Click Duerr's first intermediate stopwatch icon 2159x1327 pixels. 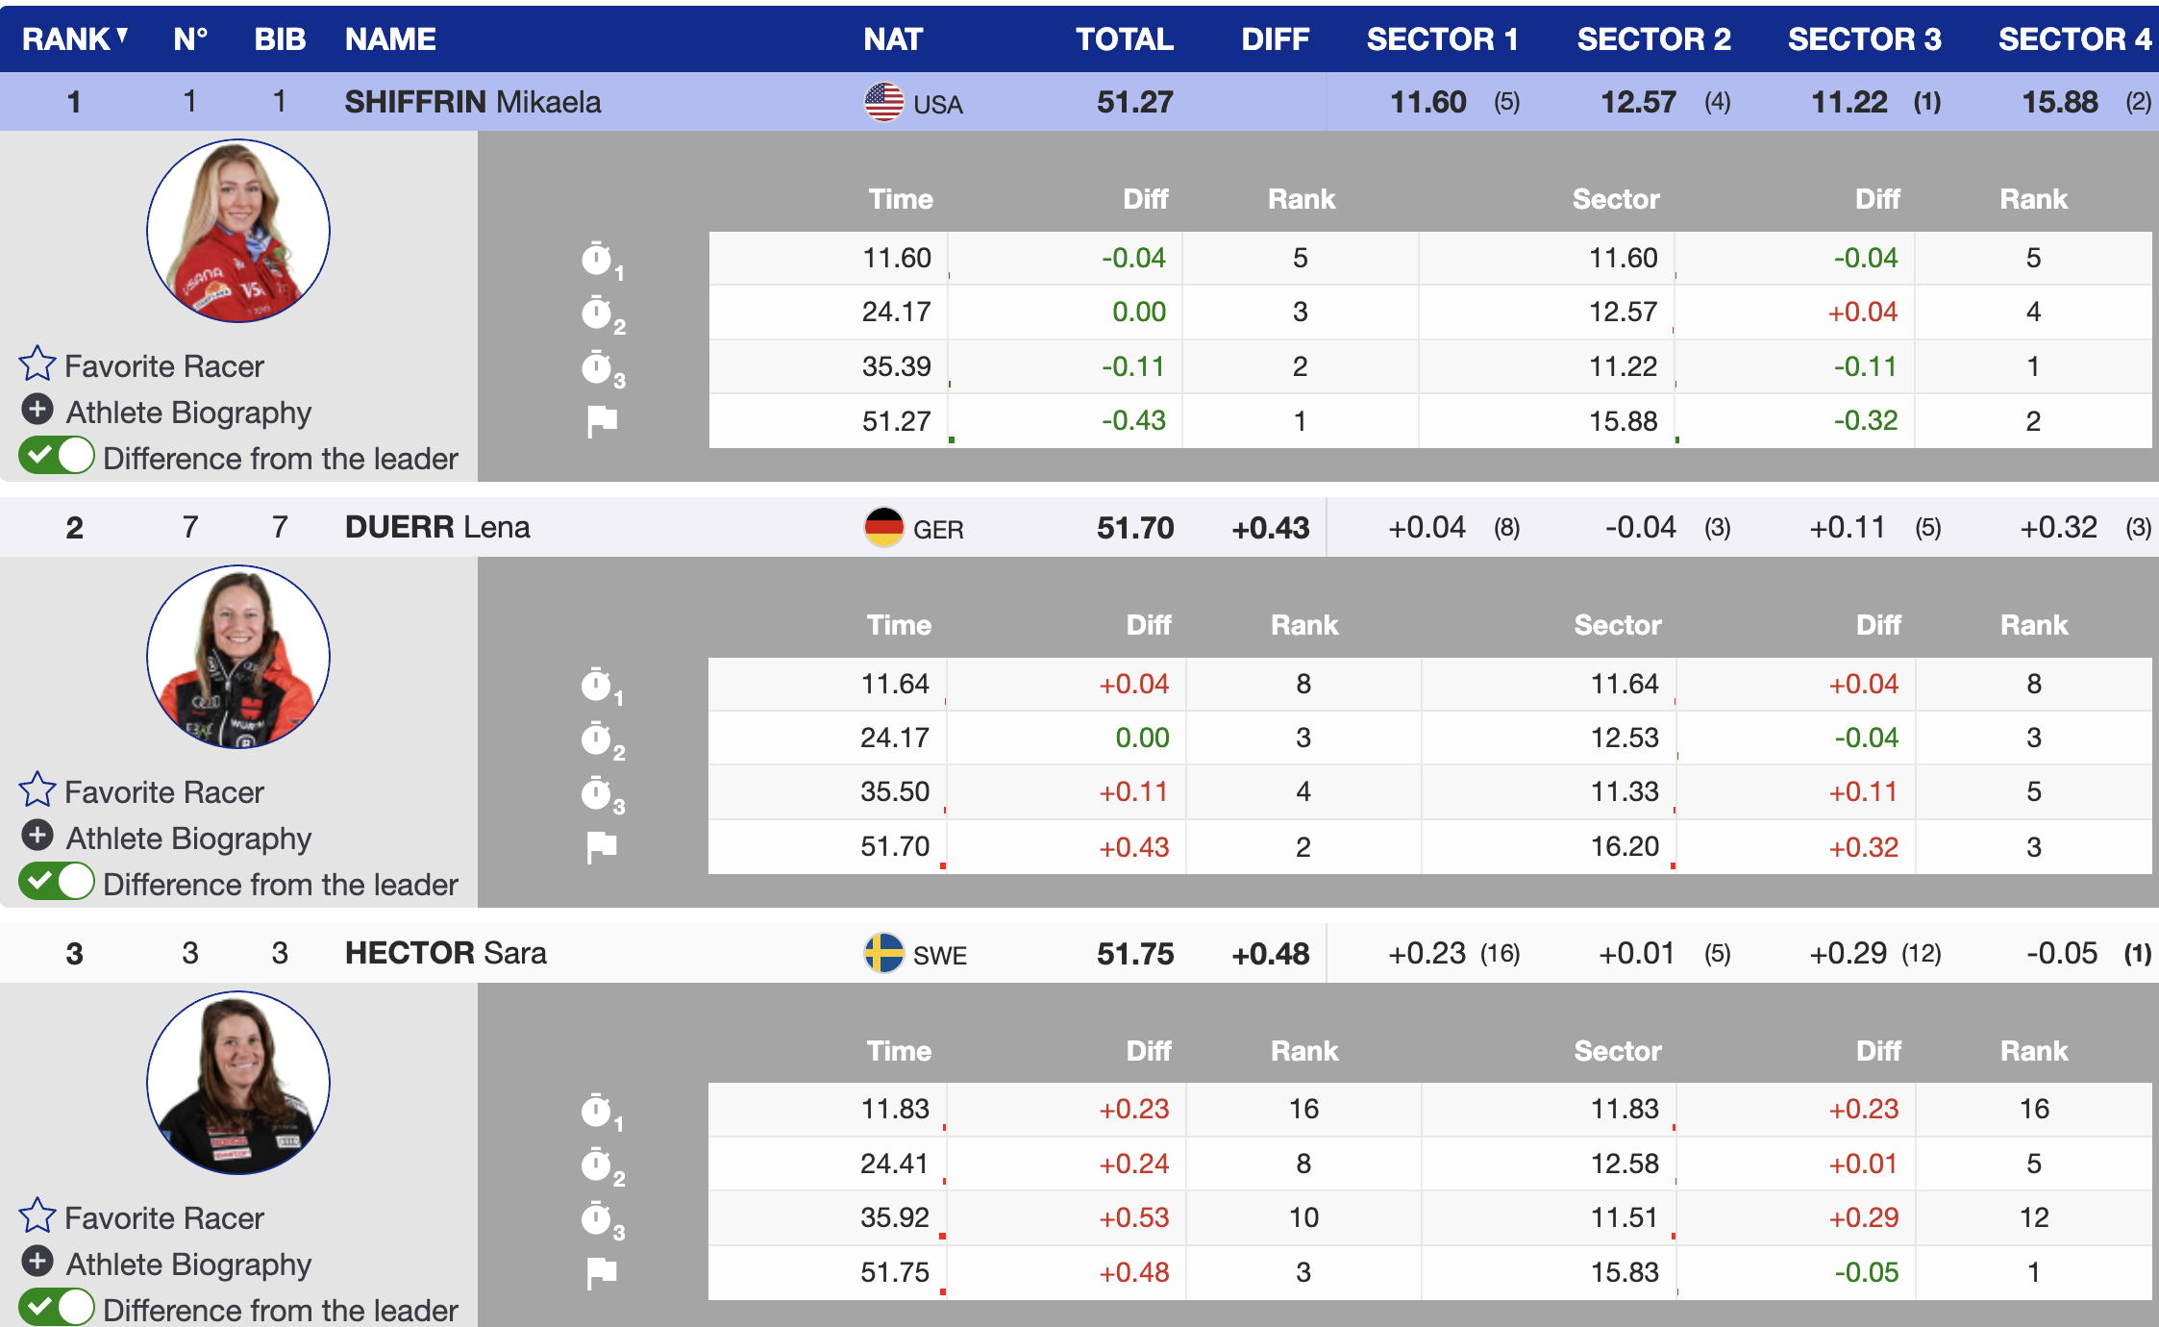pyautogui.click(x=598, y=685)
